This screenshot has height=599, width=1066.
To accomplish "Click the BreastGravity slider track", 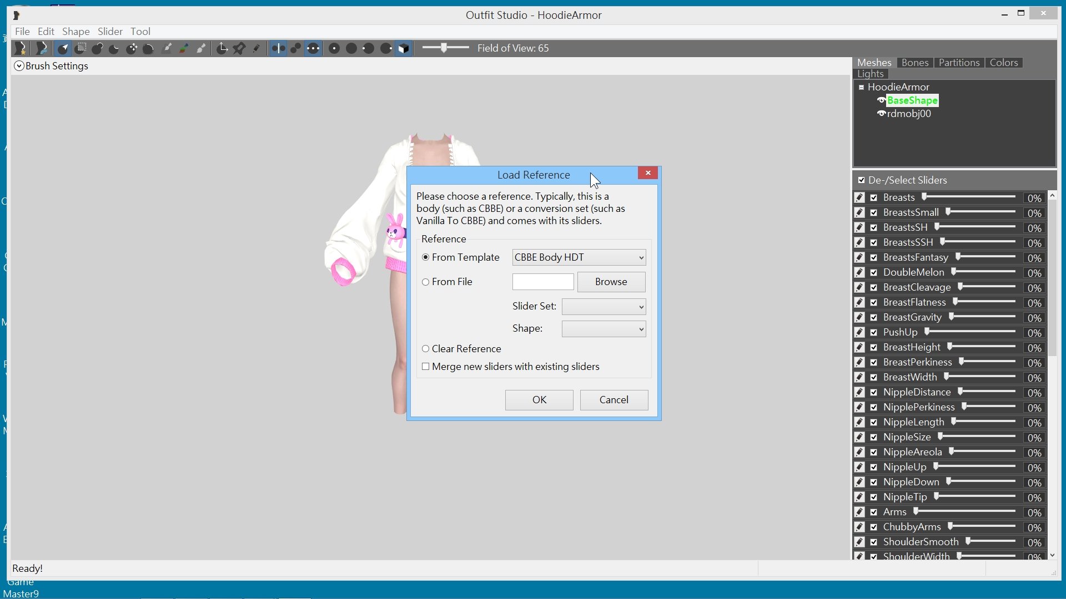I will click(982, 317).
